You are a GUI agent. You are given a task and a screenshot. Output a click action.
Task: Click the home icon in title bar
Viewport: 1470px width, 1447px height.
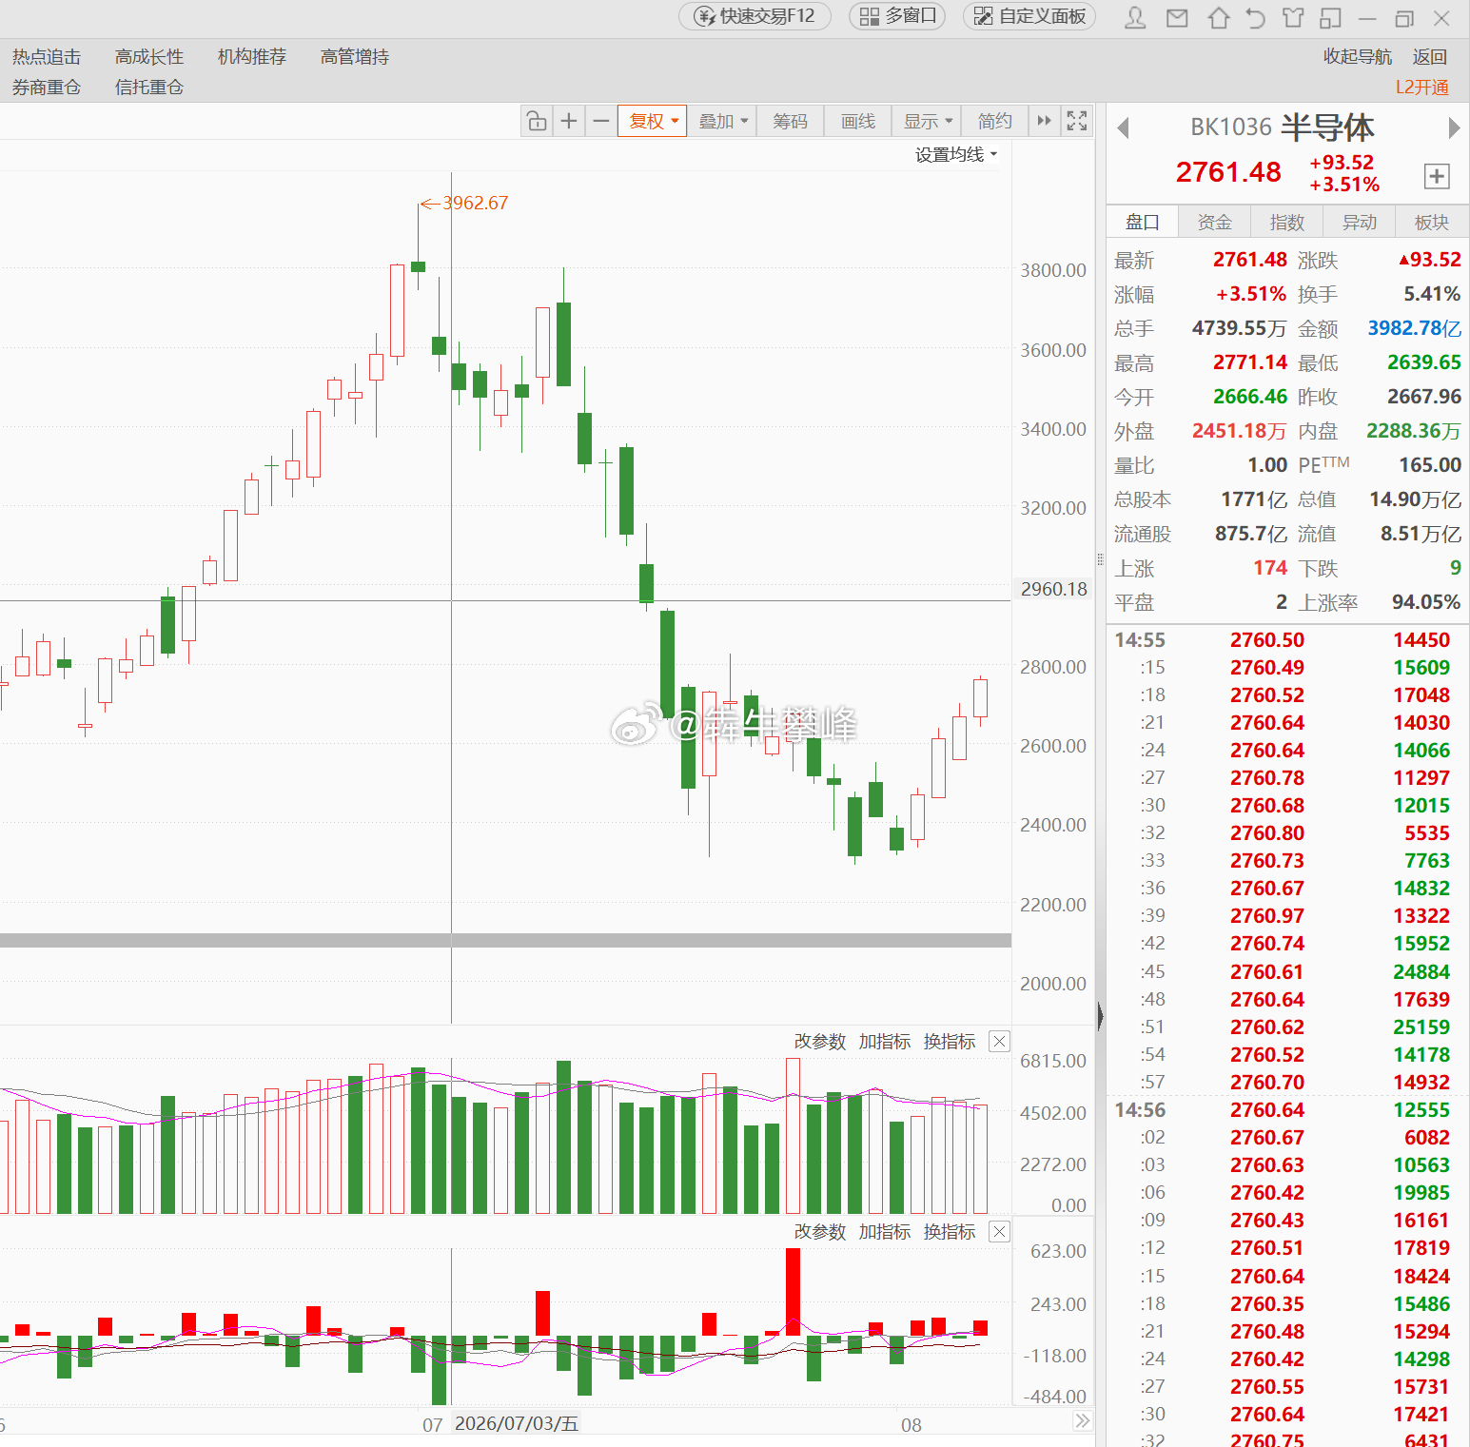1218,17
